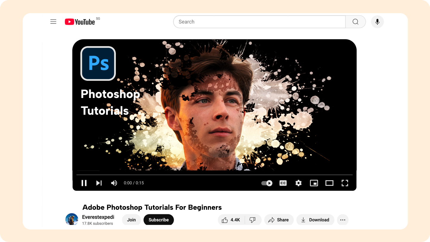Subscribe to Everestexpedi
This screenshot has width=430, height=242.
159,220
